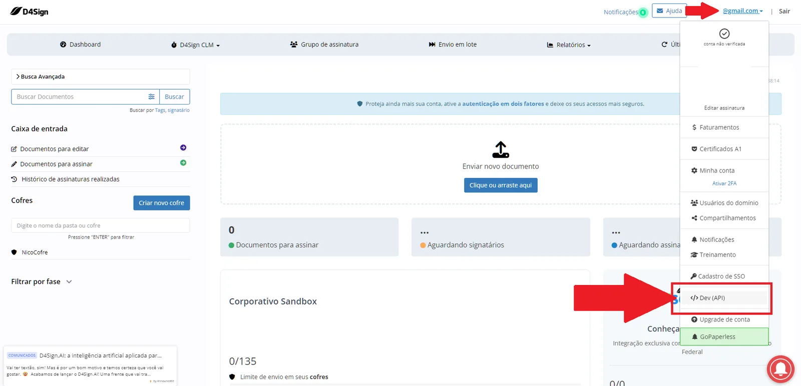801x386 pixels.
Task: Click Editar assinatura in account menu
Action: [x=724, y=108]
